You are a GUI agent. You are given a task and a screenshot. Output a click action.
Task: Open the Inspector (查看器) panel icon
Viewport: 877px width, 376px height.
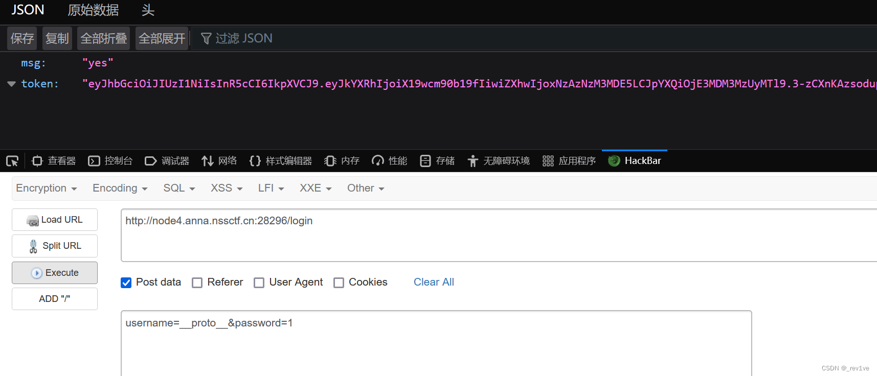[37, 161]
